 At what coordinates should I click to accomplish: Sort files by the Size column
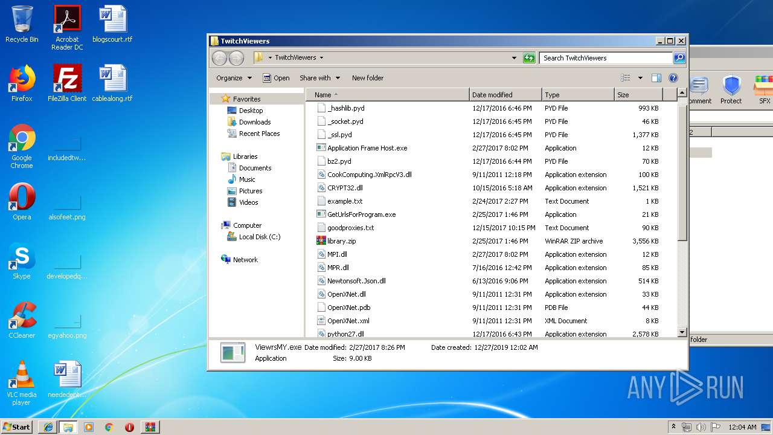click(x=638, y=95)
